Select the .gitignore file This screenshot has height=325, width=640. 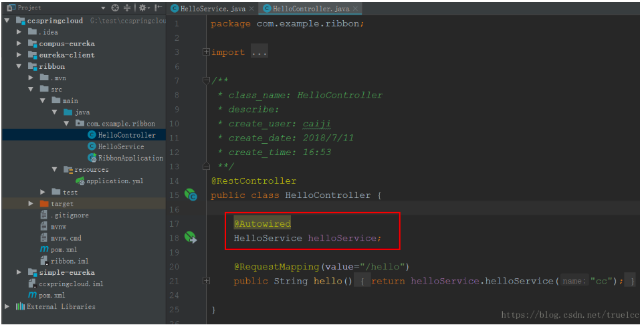click(x=70, y=215)
